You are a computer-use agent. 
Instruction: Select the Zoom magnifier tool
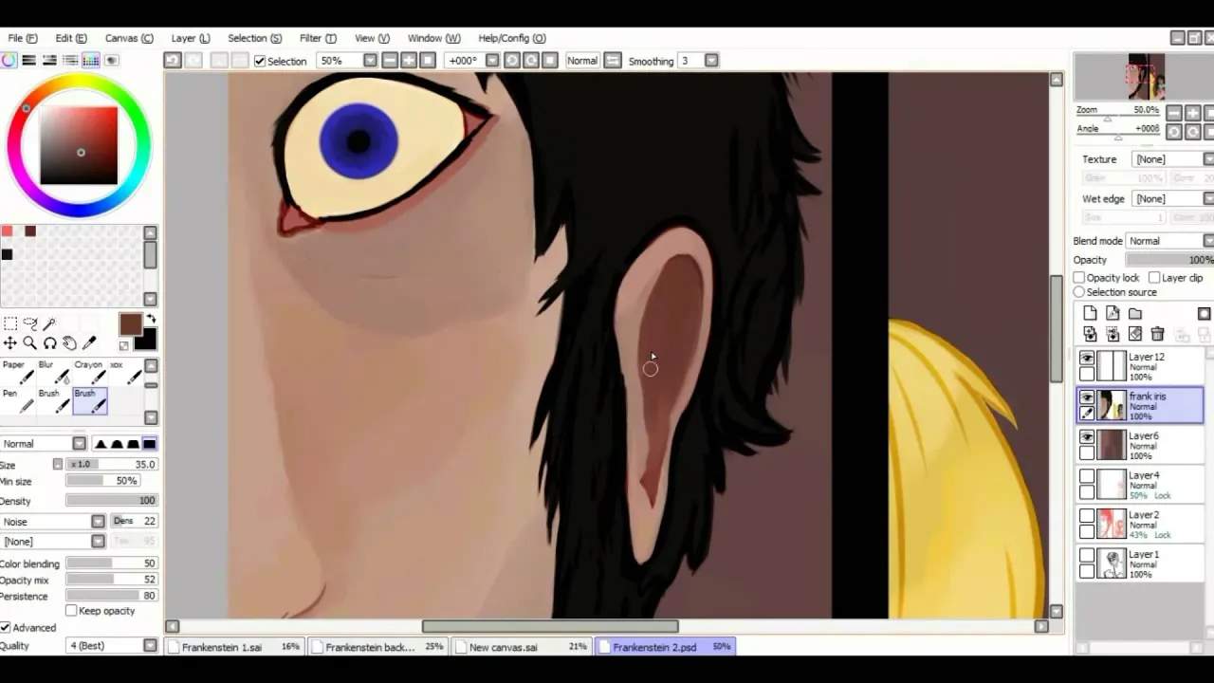(x=29, y=343)
